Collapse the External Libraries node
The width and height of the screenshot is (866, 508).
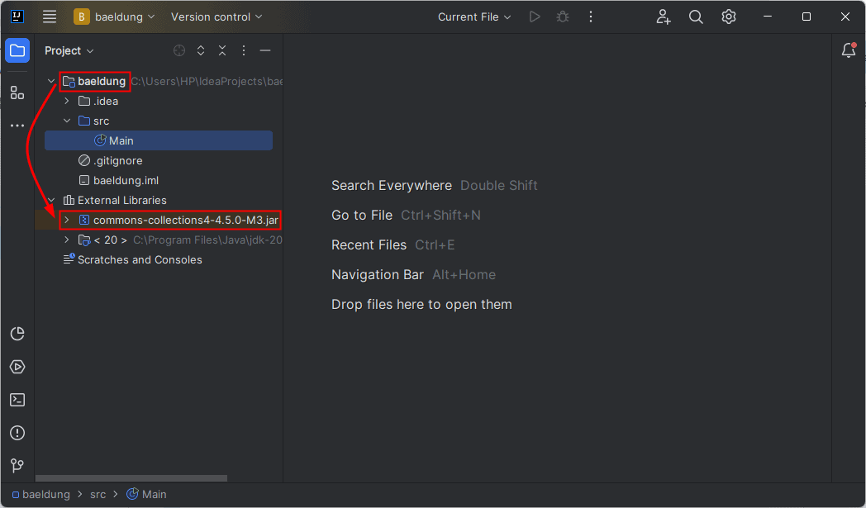[x=51, y=201]
